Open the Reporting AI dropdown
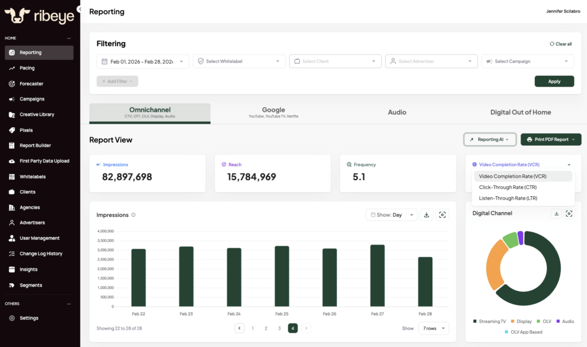The height and width of the screenshot is (347, 587). [490, 139]
